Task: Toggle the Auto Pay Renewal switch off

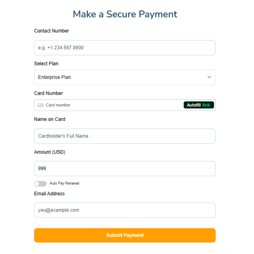Action: 40,184
